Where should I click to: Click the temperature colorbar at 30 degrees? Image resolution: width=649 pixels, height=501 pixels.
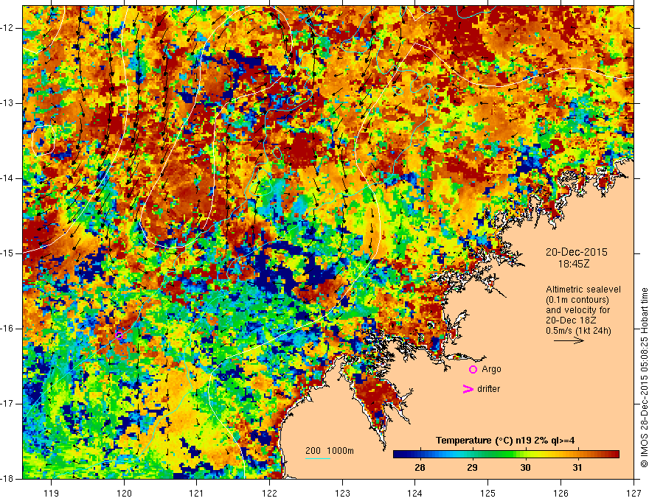[525, 455]
